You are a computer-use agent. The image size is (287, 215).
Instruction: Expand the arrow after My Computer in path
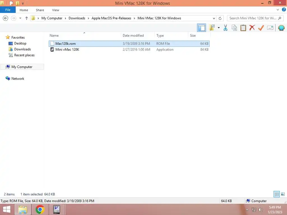66,18
